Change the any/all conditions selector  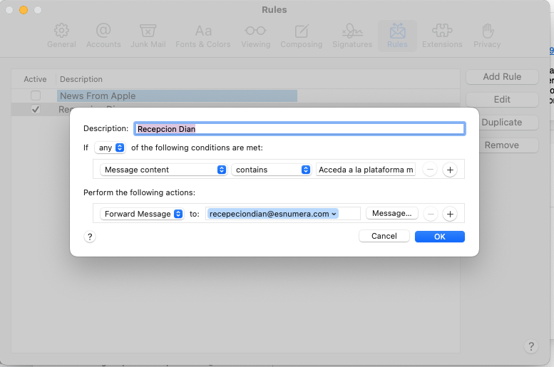point(110,148)
